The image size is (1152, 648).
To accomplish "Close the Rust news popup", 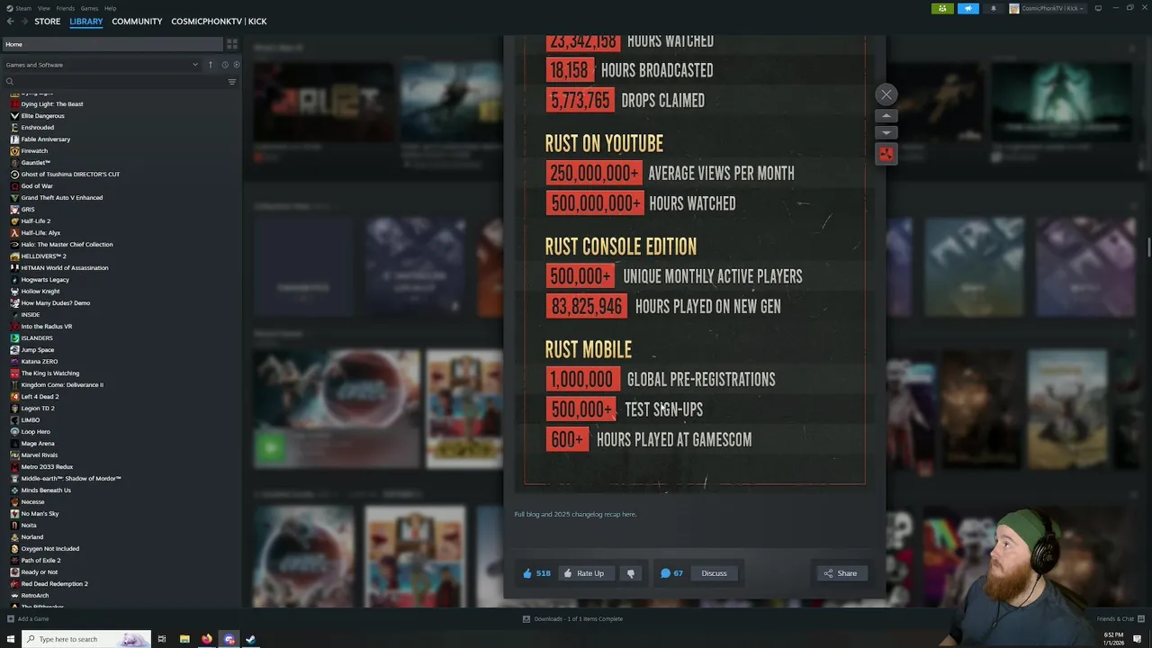I will pos(886,94).
